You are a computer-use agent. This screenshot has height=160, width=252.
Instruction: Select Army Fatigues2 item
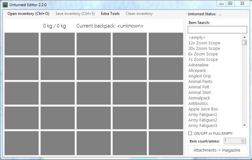point(203,120)
